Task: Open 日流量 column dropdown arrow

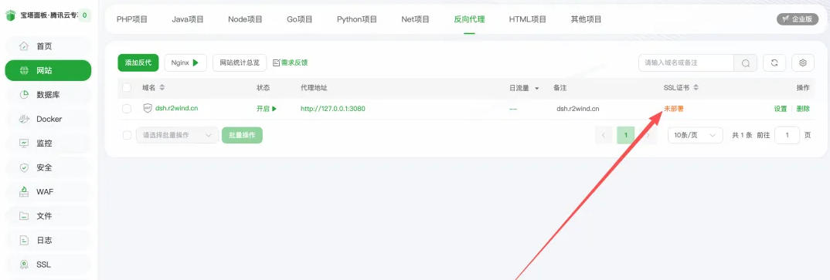Action: (537, 88)
